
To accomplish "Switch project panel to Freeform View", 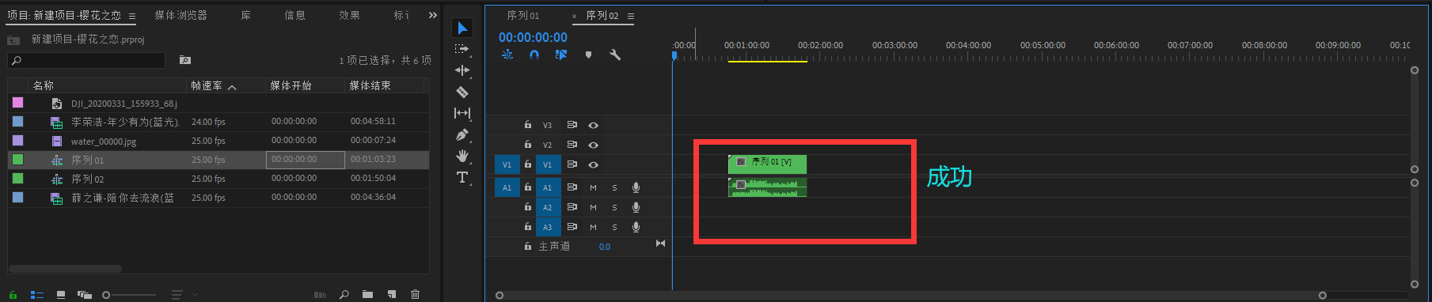I will [84, 294].
